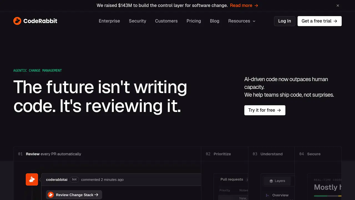Image resolution: width=355 pixels, height=200 pixels.
Task: Click the bot badge label
Action: coord(74,179)
